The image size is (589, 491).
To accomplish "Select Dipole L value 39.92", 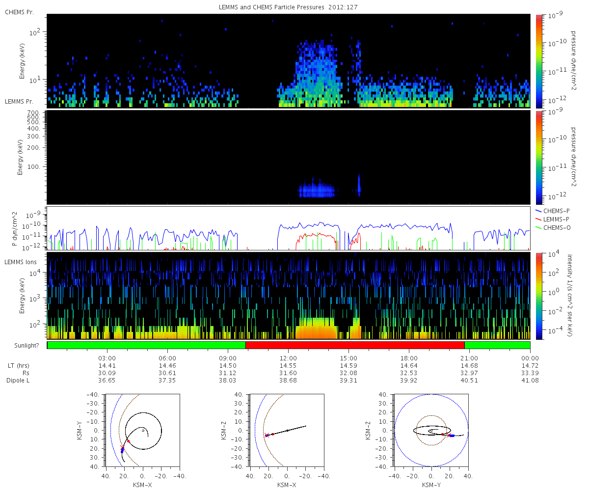I will click(x=409, y=381).
